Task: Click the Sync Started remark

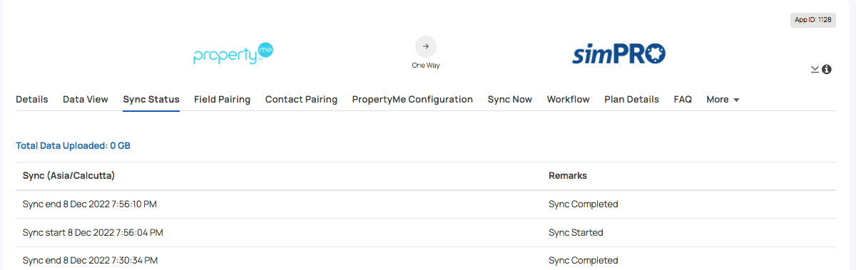Action: pos(576,232)
